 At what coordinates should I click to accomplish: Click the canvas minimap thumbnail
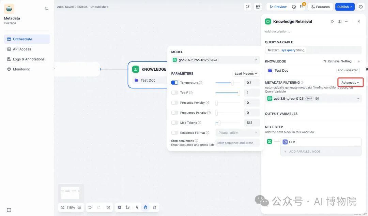(71, 193)
